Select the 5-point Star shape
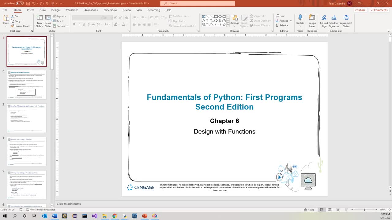The image size is (392, 220). (x=224, y=25)
